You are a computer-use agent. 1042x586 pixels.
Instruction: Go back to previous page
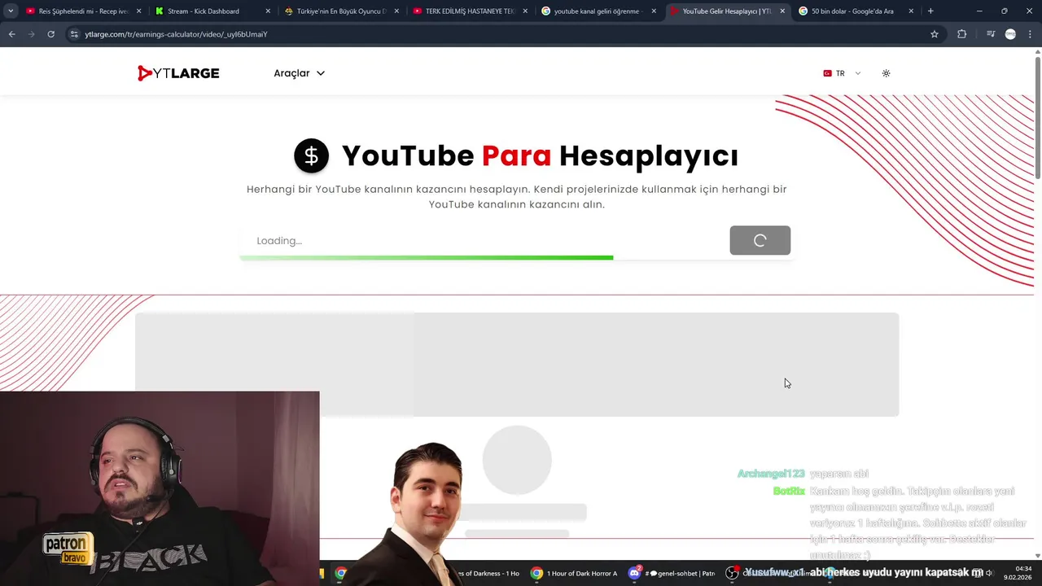[x=11, y=34]
